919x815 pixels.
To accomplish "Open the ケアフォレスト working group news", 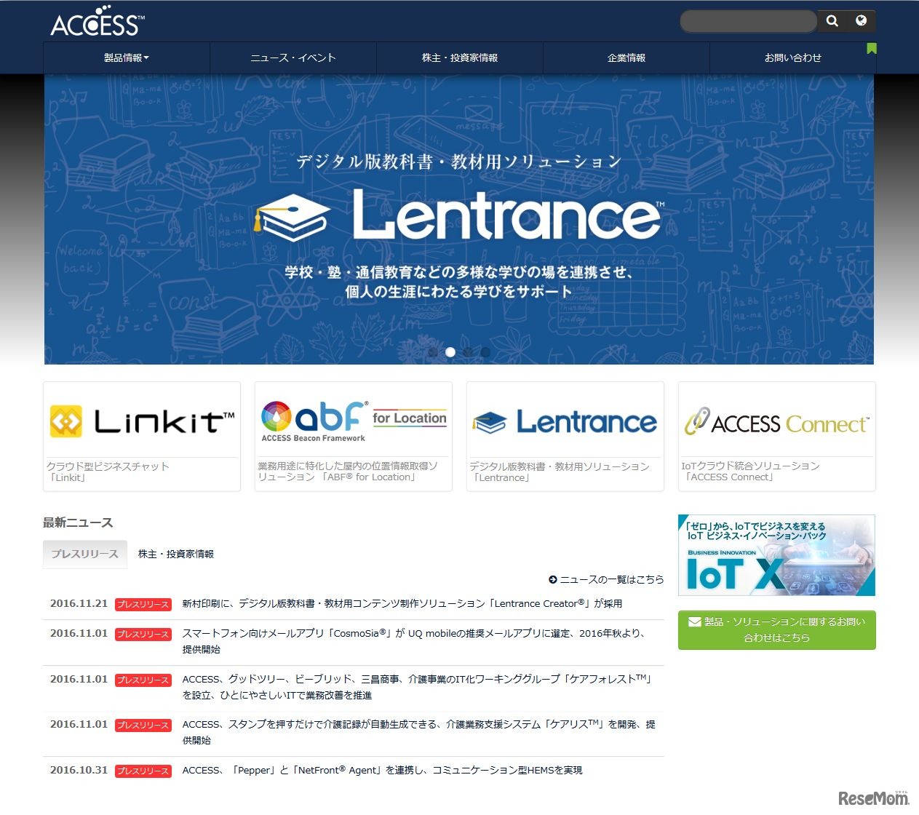I will pos(418,687).
